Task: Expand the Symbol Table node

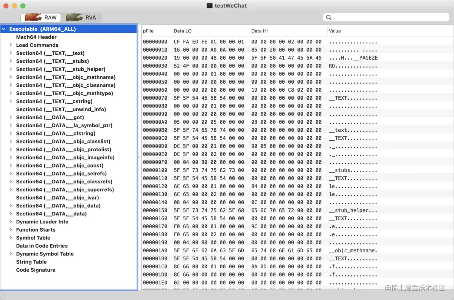Action: [11, 238]
